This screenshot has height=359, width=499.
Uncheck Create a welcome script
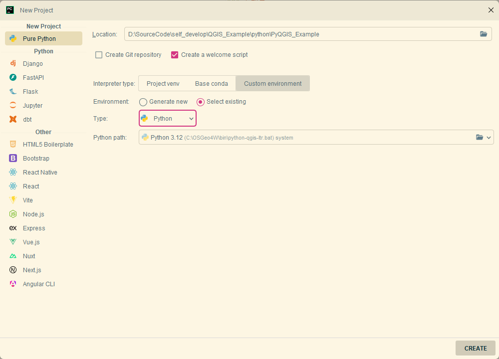175,55
